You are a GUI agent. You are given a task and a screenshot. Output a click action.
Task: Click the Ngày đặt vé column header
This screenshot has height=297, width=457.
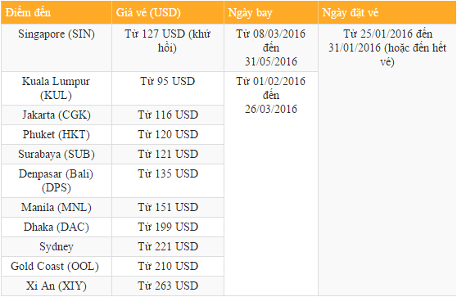pos(387,12)
